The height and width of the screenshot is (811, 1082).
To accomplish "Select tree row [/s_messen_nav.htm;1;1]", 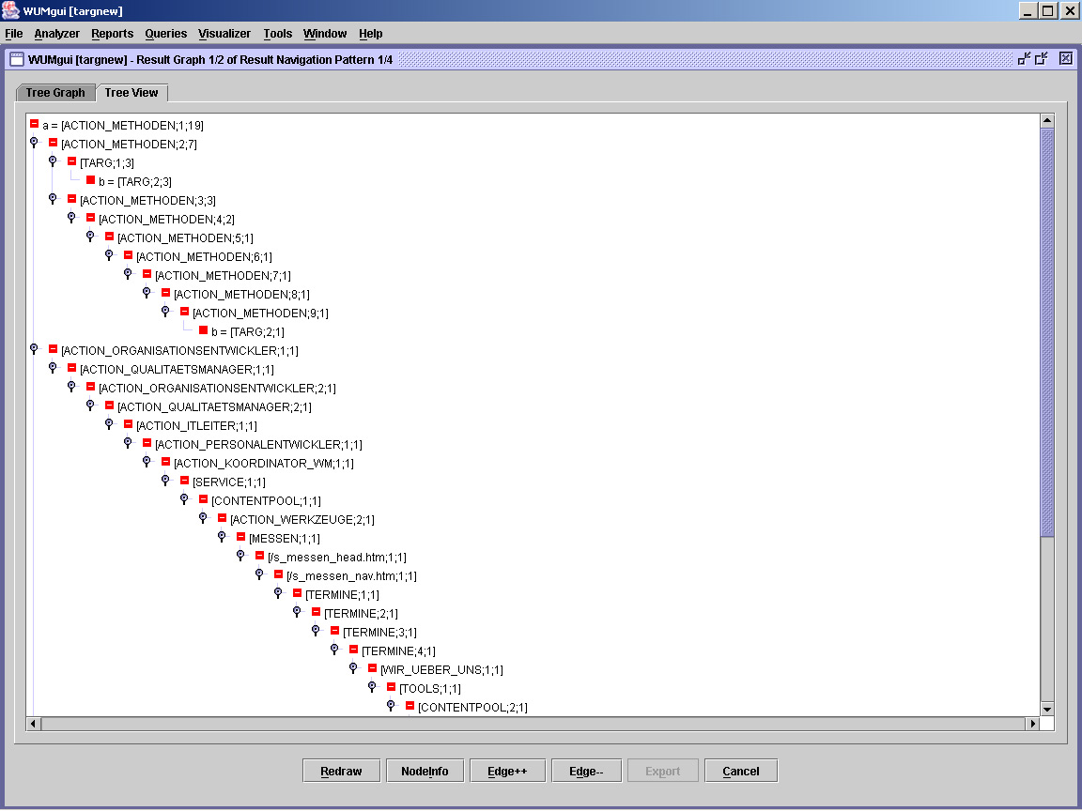I will tap(351, 575).
